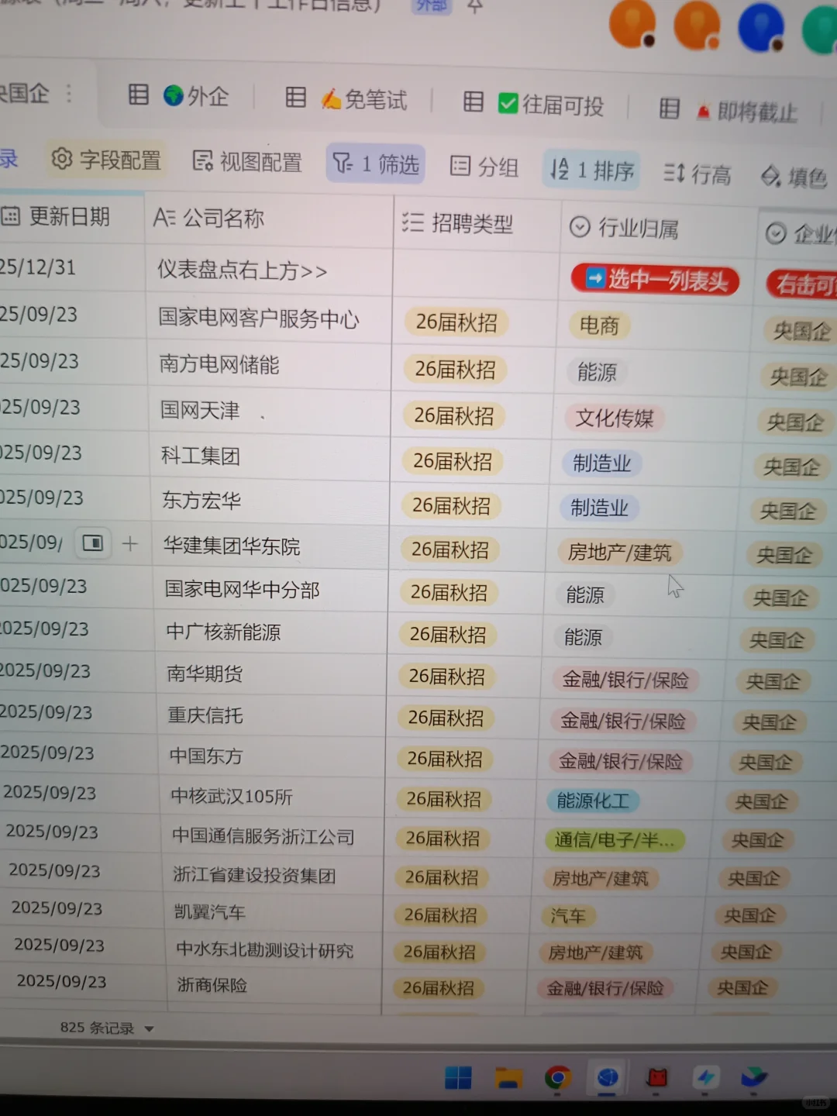The height and width of the screenshot is (1116, 837).
Task: Select the 仪表盘点右上方>> cell
Action: (268, 270)
